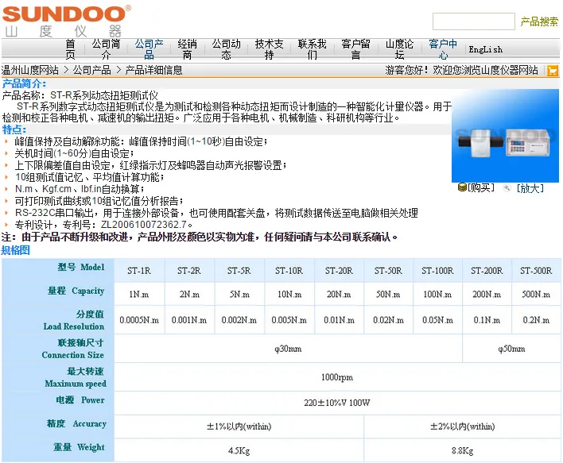Click the 1000rpm maximum speed cell

(337, 377)
